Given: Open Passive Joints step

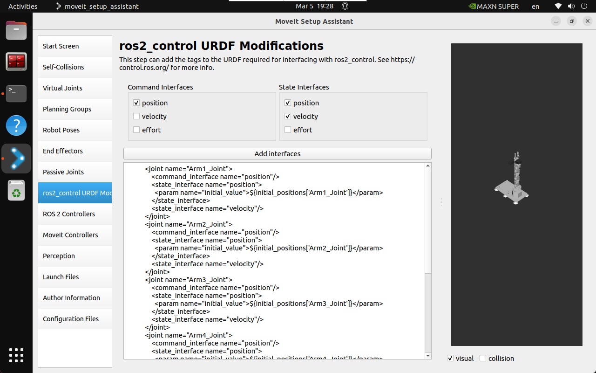Looking at the screenshot, I should (x=75, y=172).
